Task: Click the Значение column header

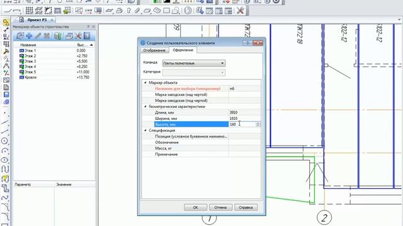Action: click(x=64, y=184)
